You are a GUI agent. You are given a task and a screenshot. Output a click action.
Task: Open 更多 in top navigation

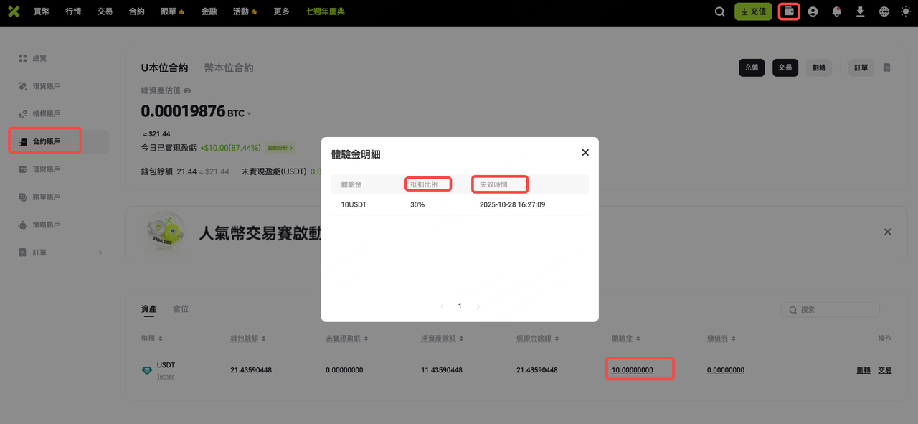(281, 11)
